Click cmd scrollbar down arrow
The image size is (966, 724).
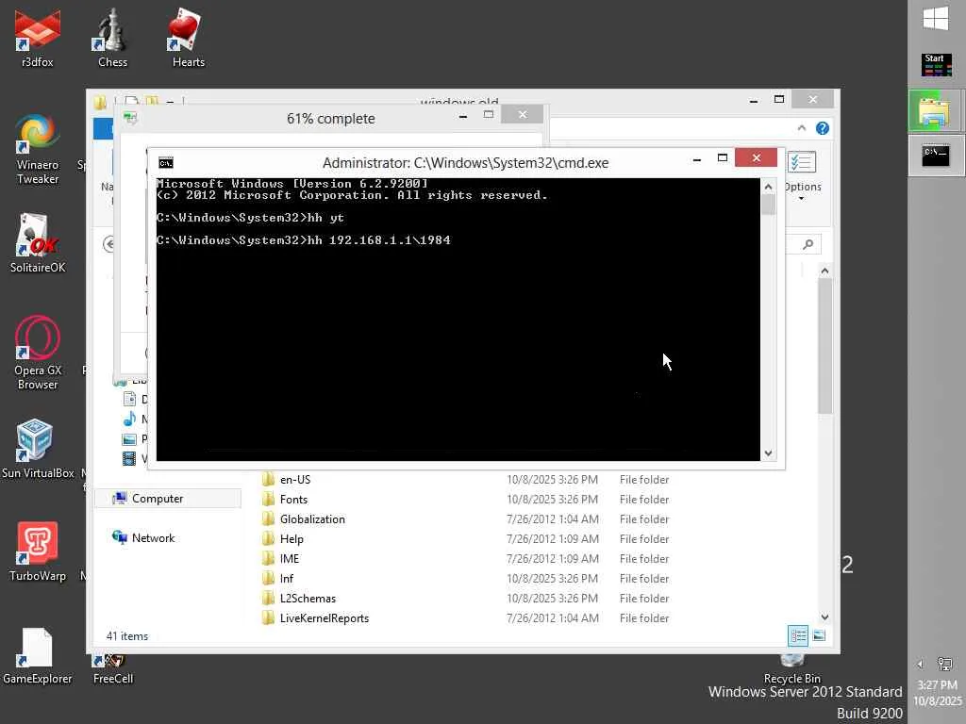[x=768, y=453]
